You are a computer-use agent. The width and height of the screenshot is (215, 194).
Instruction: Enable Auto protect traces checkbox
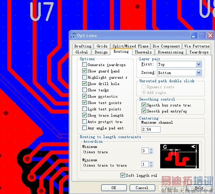84,121
